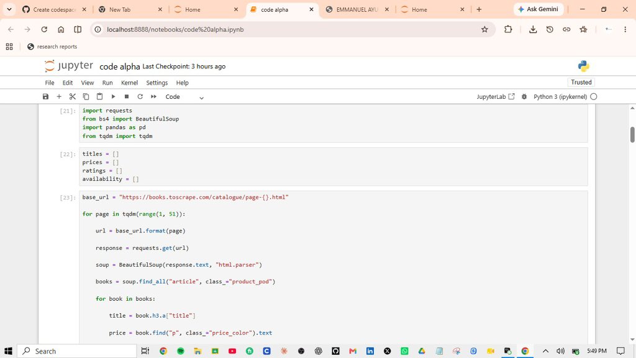Close the code alpha tab
Screen dimensions: 636x358
click(312, 9)
